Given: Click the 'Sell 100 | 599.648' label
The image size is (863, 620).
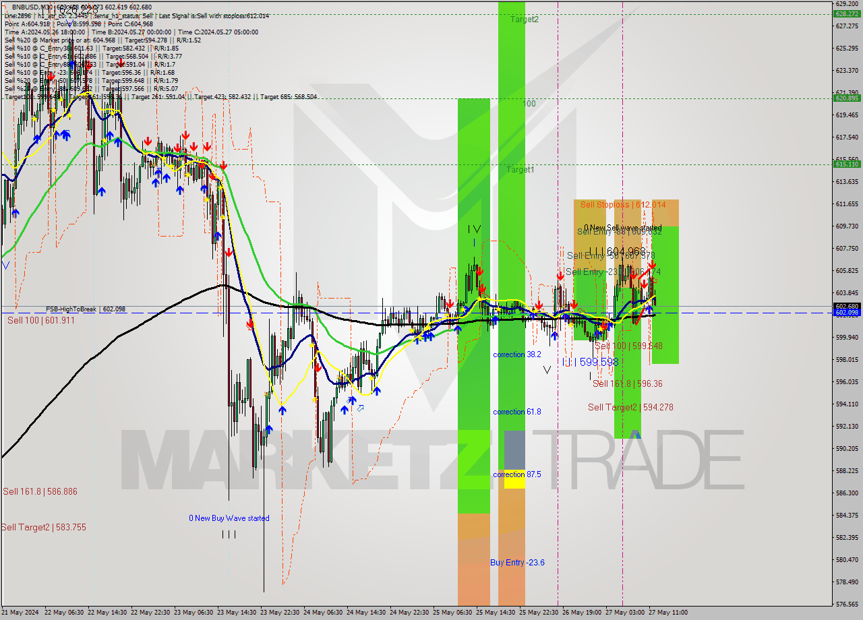Looking at the screenshot, I should click(x=628, y=346).
